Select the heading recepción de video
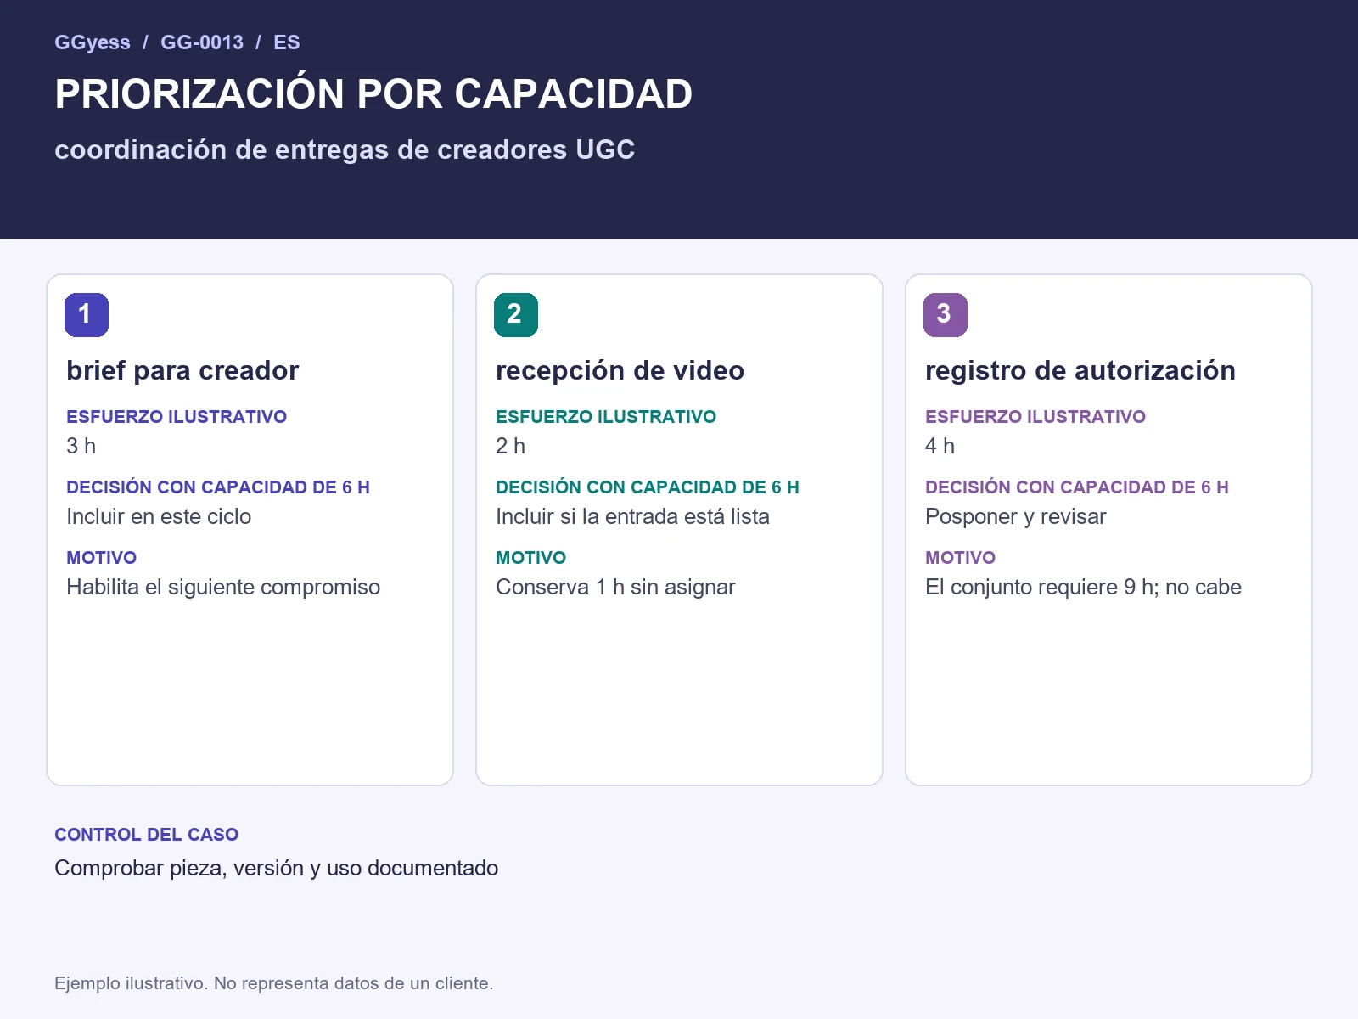 pyautogui.click(x=620, y=371)
